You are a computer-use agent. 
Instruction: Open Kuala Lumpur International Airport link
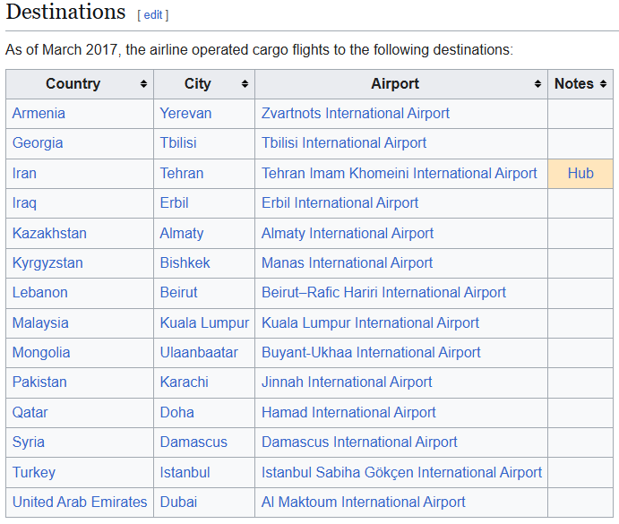click(370, 323)
